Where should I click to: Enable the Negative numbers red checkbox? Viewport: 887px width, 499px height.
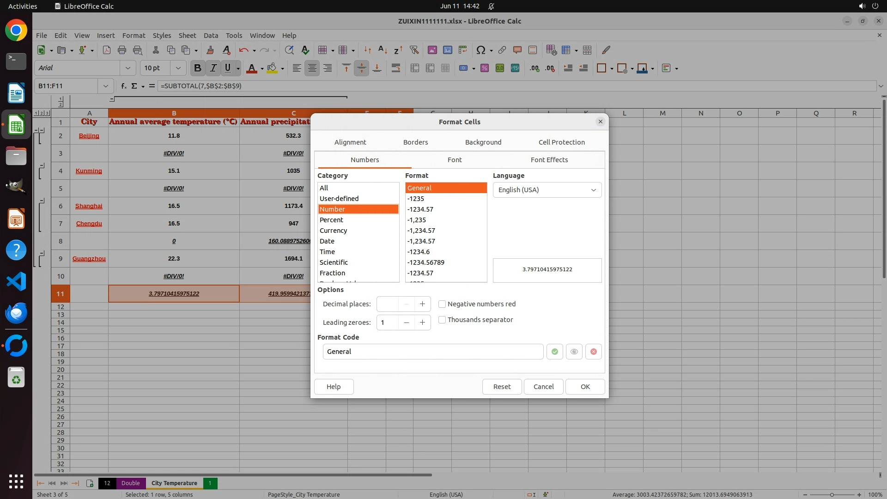(x=442, y=304)
